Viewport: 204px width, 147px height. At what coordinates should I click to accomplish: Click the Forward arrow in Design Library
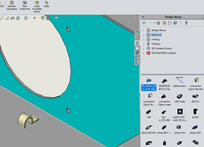pyautogui.click(x=150, y=23)
